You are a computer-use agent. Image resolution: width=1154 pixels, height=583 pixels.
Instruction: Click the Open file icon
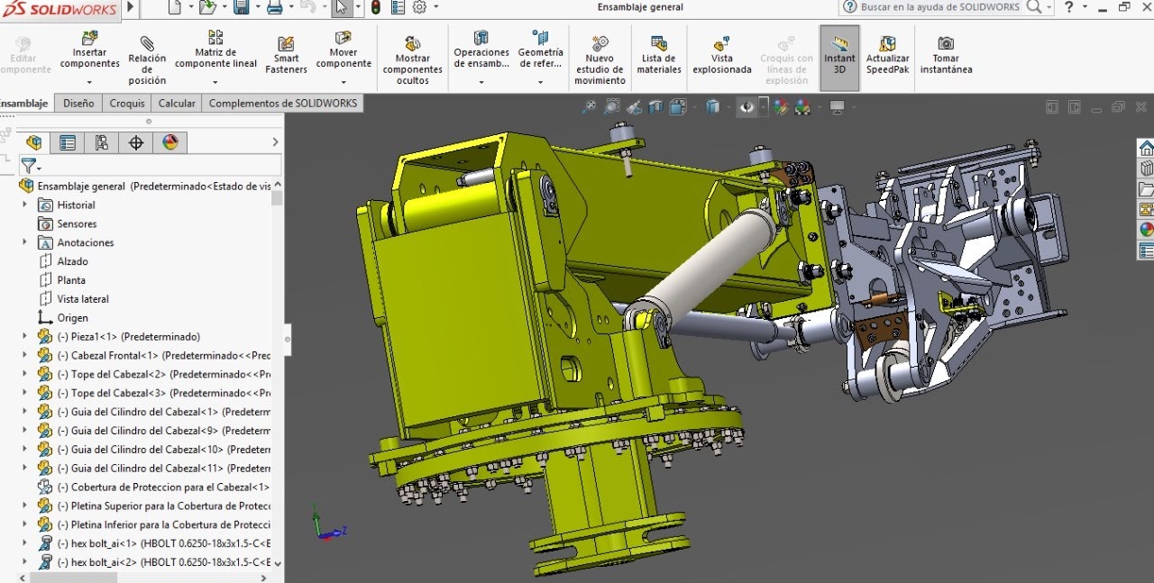tap(206, 7)
